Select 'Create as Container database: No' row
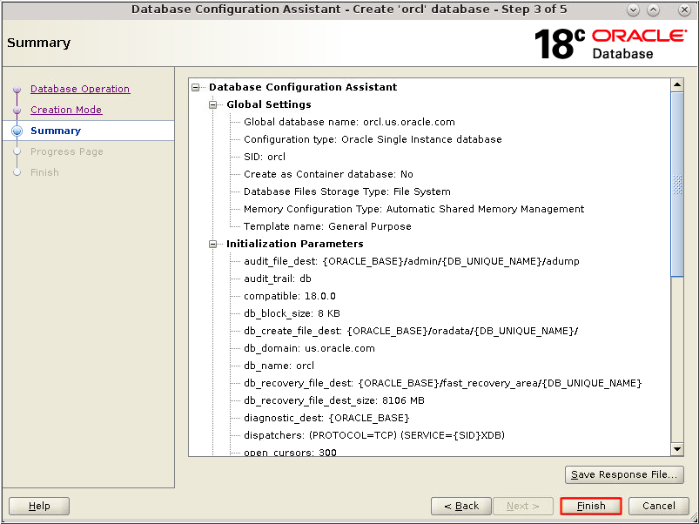The height and width of the screenshot is (524, 699). point(328,174)
